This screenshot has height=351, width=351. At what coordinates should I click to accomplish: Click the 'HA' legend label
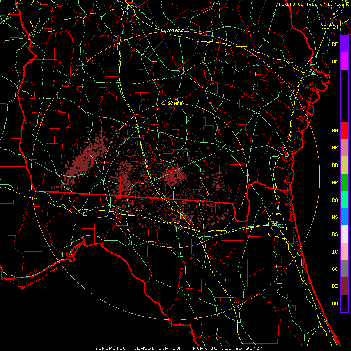tap(335, 131)
